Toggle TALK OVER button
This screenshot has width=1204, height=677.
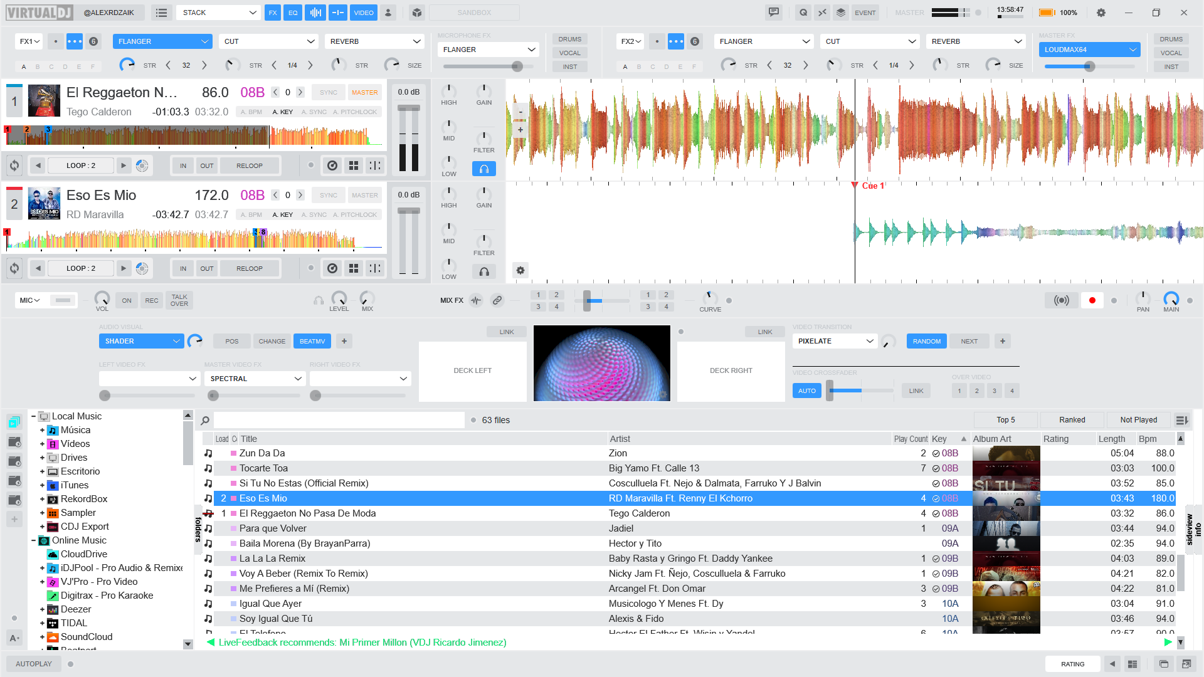coord(179,300)
